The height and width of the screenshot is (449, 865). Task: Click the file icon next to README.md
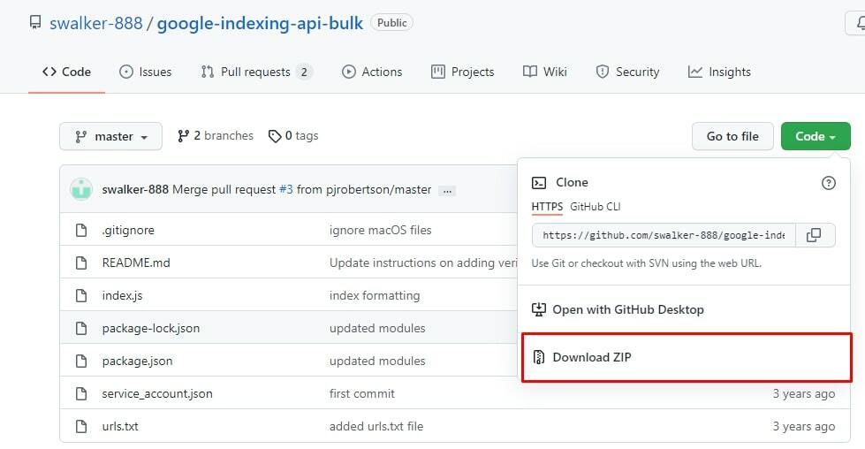pyautogui.click(x=81, y=263)
